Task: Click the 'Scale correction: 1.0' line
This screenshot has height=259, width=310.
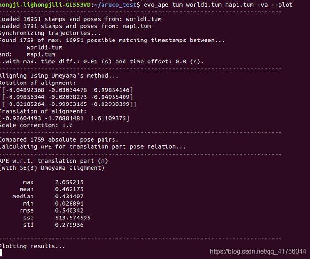Action: click(x=36, y=125)
